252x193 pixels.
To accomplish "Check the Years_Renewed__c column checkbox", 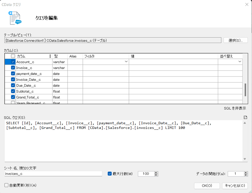I will coord(13,103).
